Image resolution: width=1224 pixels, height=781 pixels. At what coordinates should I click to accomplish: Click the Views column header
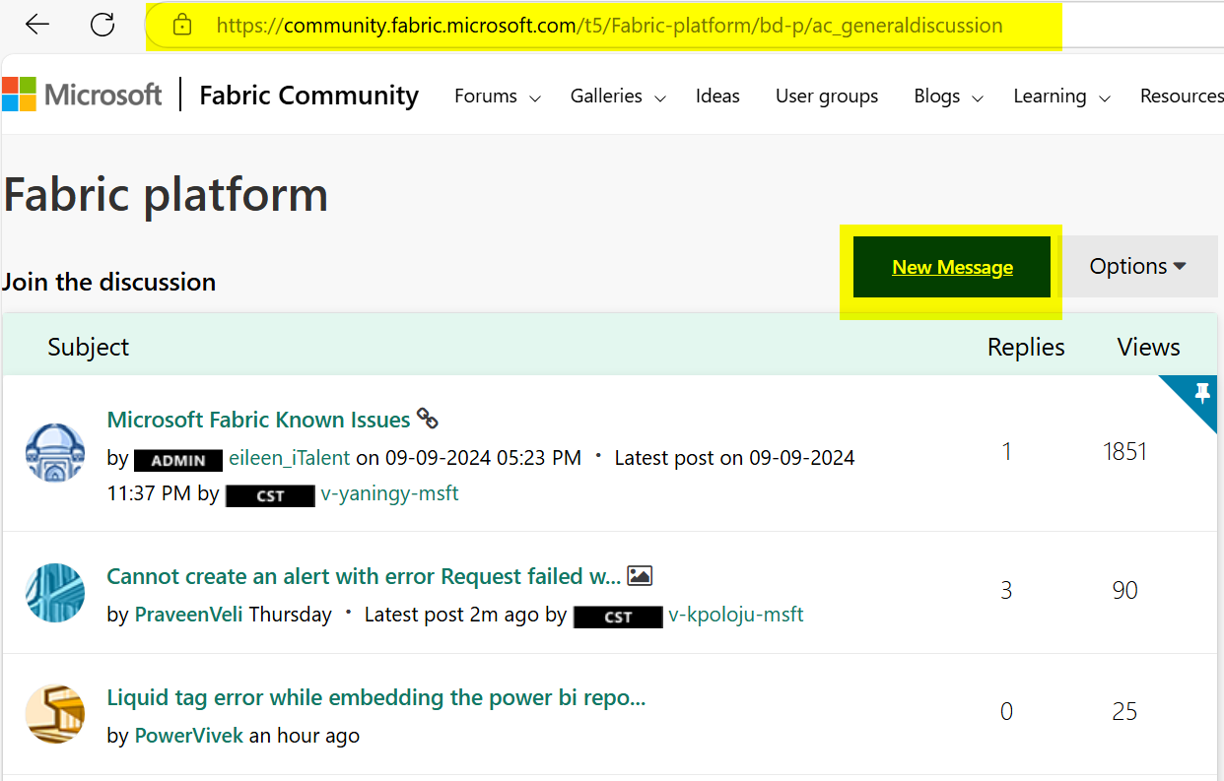tap(1148, 347)
